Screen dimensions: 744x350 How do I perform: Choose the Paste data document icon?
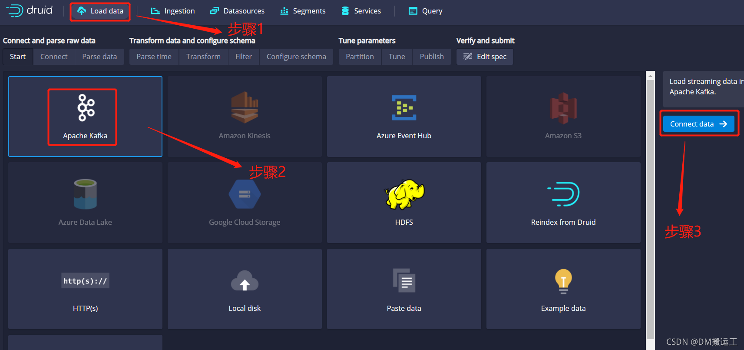pos(404,280)
